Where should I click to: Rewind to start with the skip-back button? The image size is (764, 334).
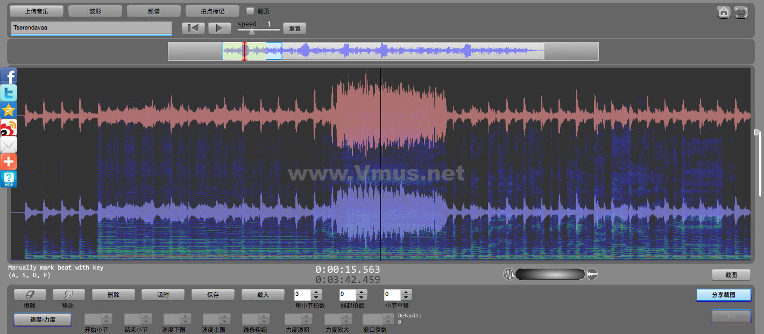tap(193, 28)
